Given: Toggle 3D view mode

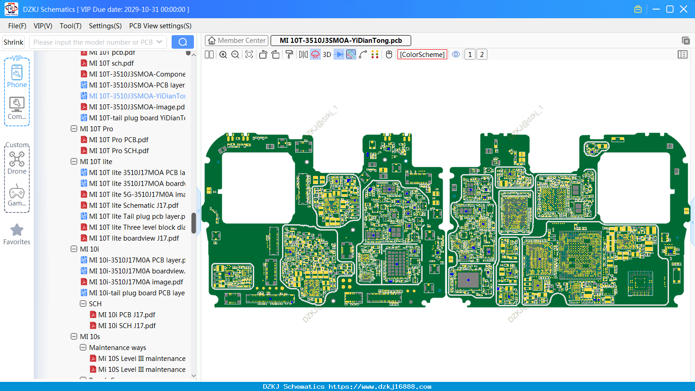Looking at the screenshot, I should 327,55.
